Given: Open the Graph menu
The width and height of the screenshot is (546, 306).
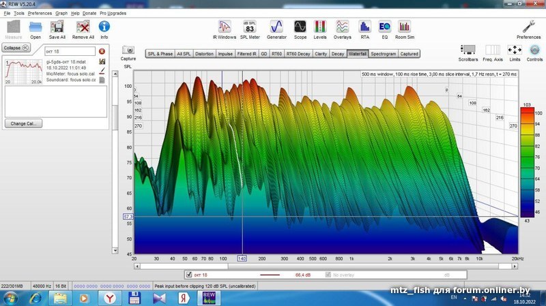Looking at the screenshot, I should pos(61,13).
